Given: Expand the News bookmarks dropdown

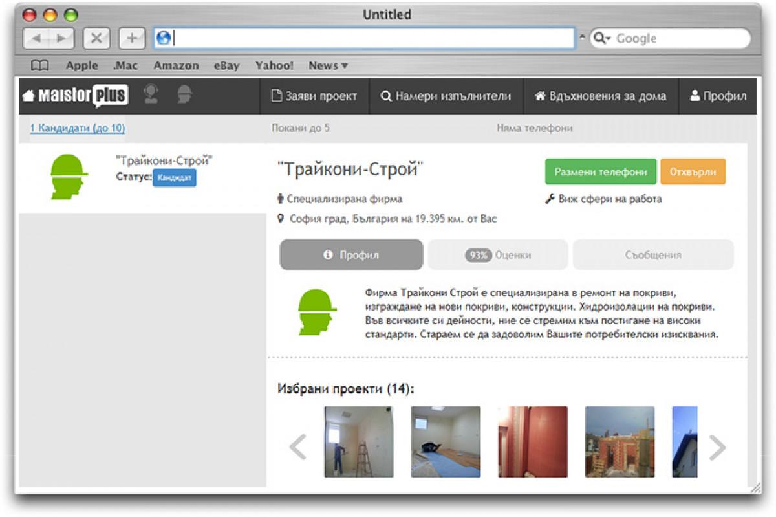Looking at the screenshot, I should (x=328, y=65).
